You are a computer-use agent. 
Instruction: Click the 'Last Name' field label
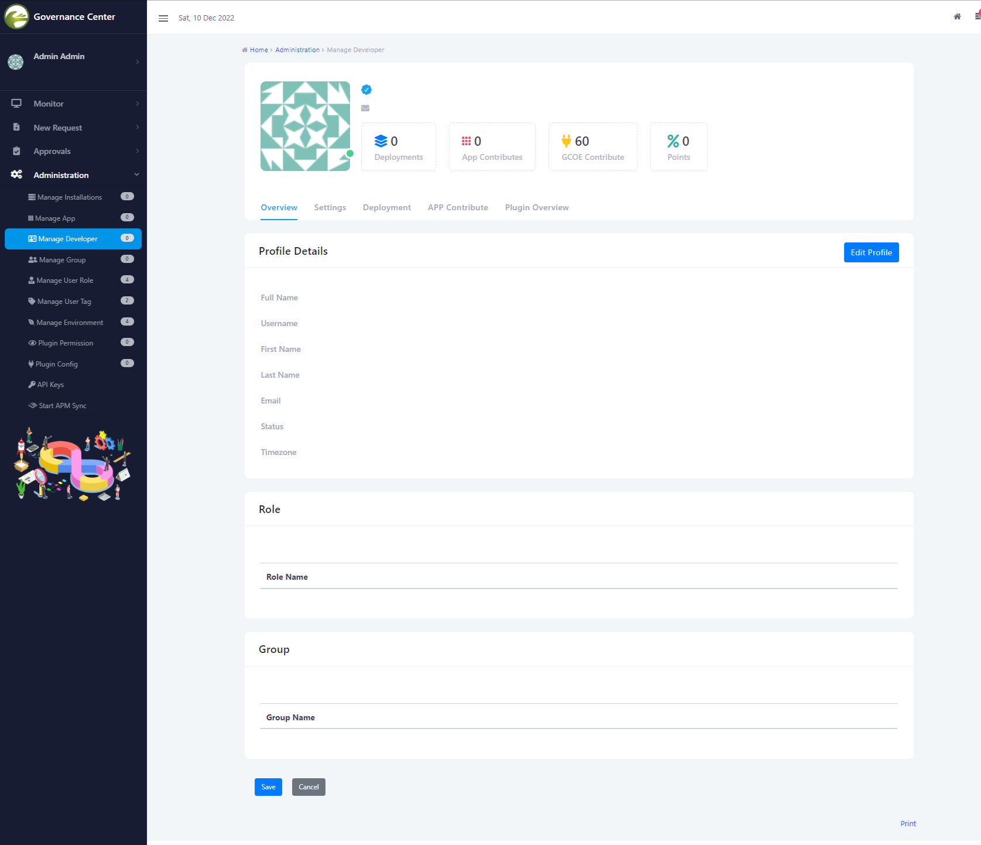pos(280,375)
